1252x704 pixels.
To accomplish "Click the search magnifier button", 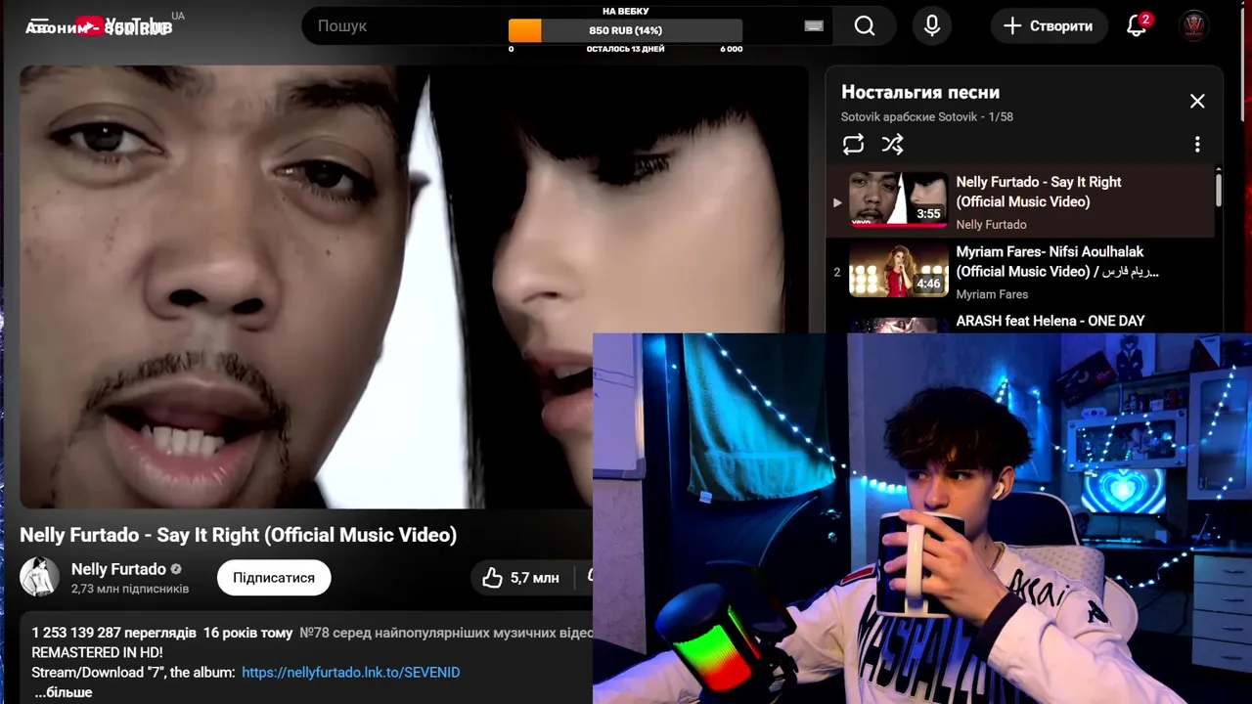I will [865, 26].
